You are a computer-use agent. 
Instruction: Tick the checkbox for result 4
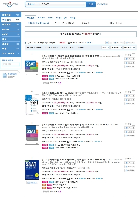(x=126, y=159)
